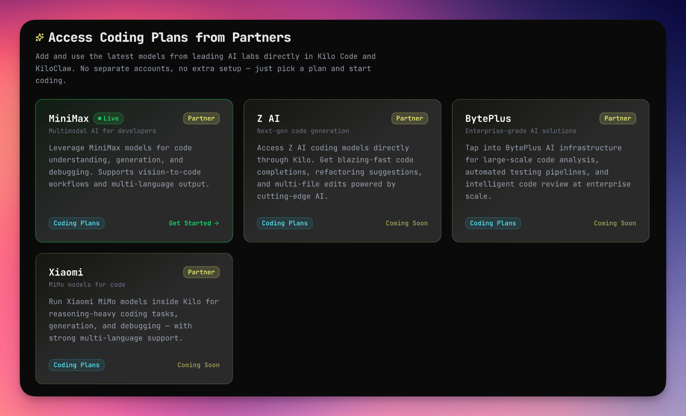686x416 pixels.
Task: Click the Z AI card title
Action: 268,118
